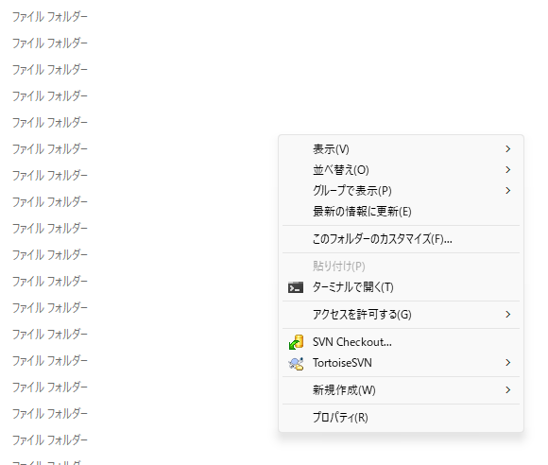Click the TortoiseSVN turtle icon

[x=296, y=363]
